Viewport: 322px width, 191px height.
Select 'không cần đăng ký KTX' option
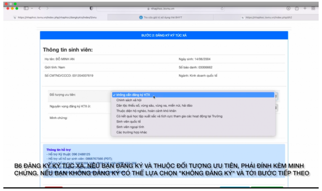point(193,95)
